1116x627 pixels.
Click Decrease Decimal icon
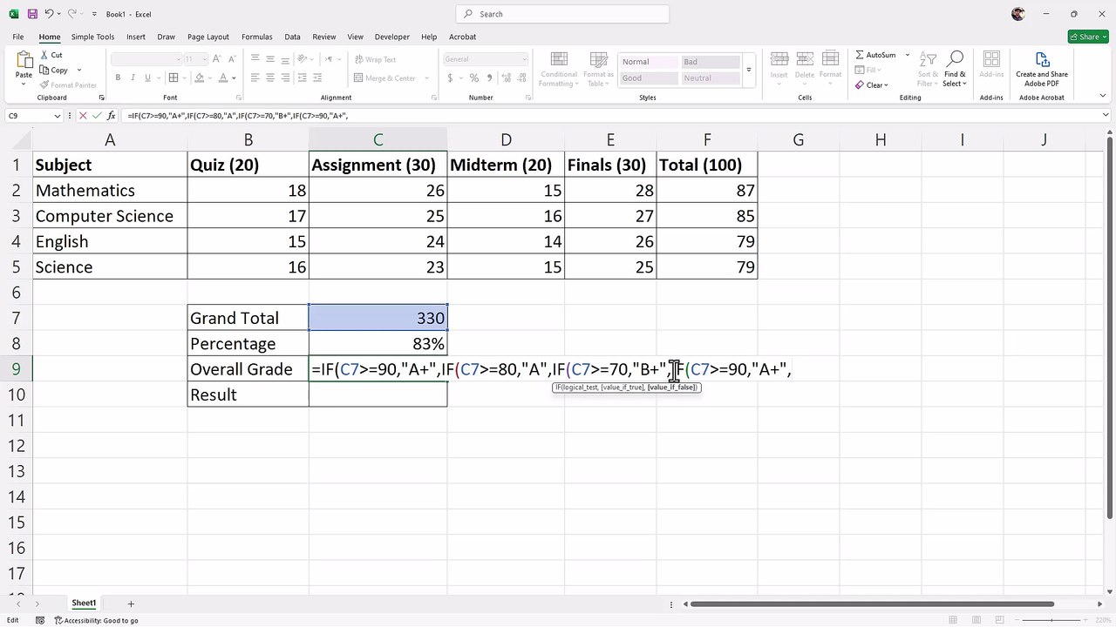pos(521,78)
